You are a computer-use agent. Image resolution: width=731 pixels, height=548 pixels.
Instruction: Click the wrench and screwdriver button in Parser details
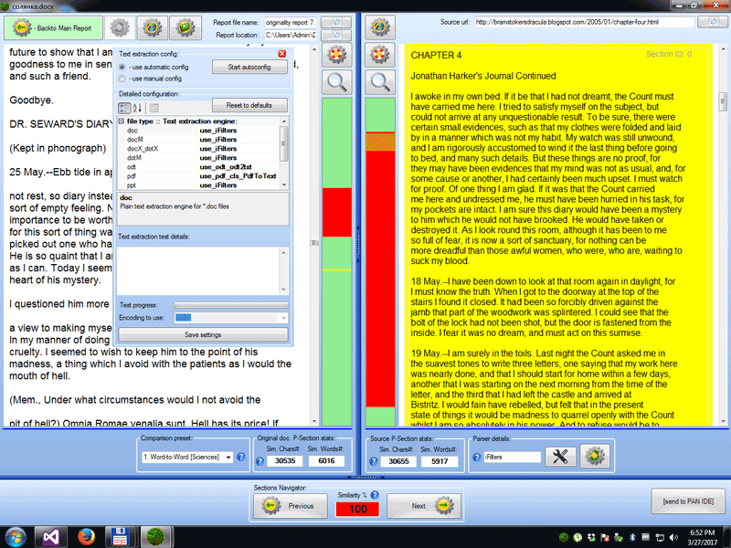coord(560,457)
